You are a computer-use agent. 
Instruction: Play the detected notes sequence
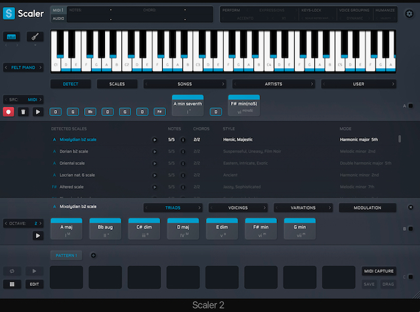click(38, 112)
